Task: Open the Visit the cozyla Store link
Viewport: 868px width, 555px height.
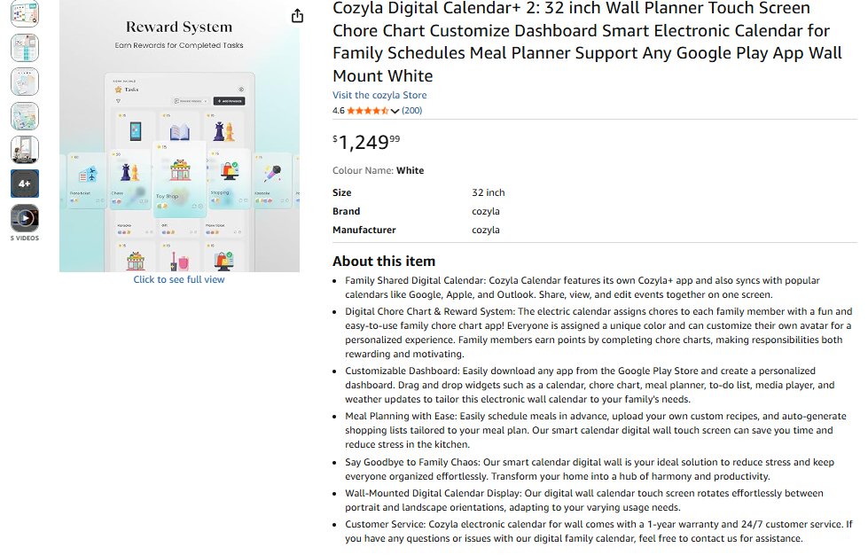Action: point(379,95)
